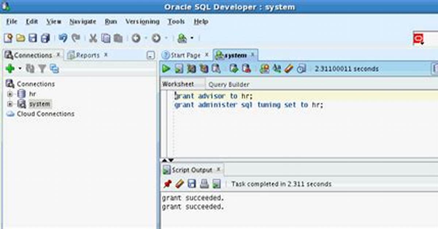
Task: Click the Rollback icon in worksheet toolbar
Action: pyautogui.click(x=246, y=69)
